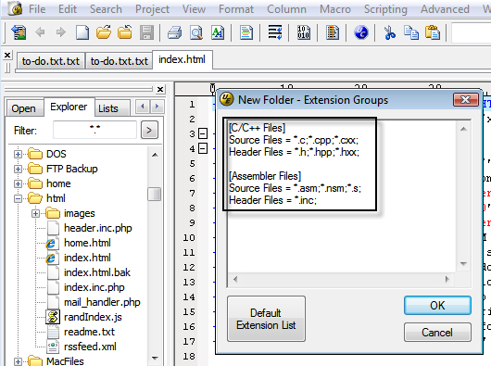This screenshot has height=366, width=491.
Task: Click the Print Preview magnifier icon
Action: 196,32
